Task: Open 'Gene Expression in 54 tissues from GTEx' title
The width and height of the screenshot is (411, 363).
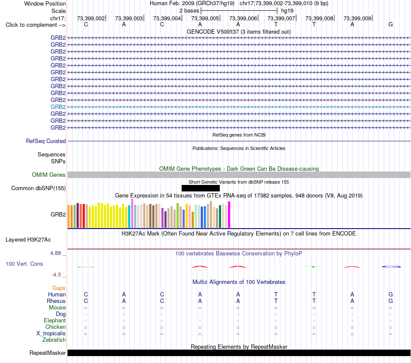Action: 239,196
